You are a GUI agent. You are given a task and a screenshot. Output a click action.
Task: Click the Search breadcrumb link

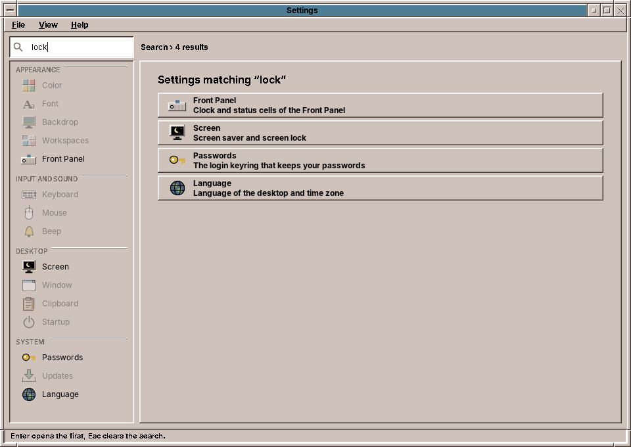point(154,47)
